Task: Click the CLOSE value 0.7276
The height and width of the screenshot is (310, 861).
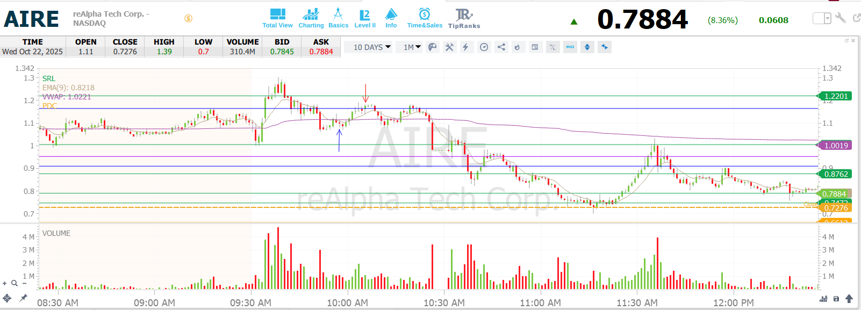Action: (125, 52)
